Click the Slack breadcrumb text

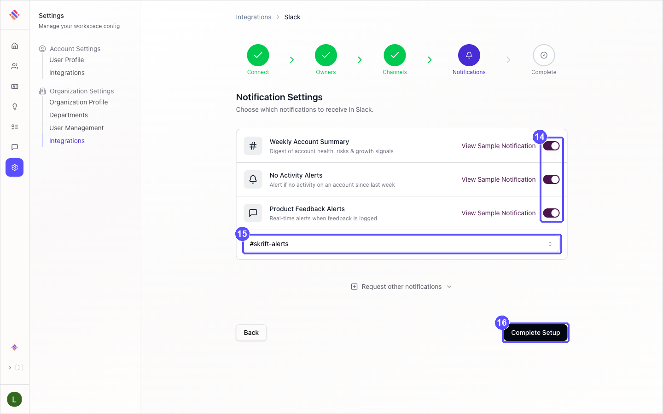292,17
